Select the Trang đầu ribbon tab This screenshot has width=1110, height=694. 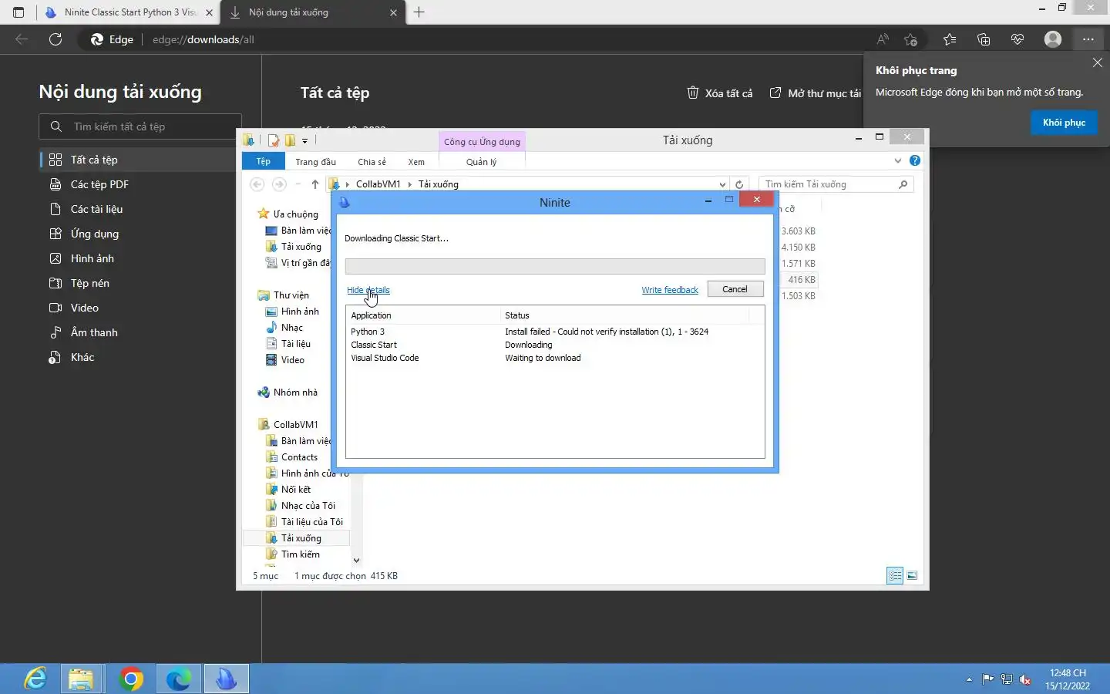click(315, 162)
